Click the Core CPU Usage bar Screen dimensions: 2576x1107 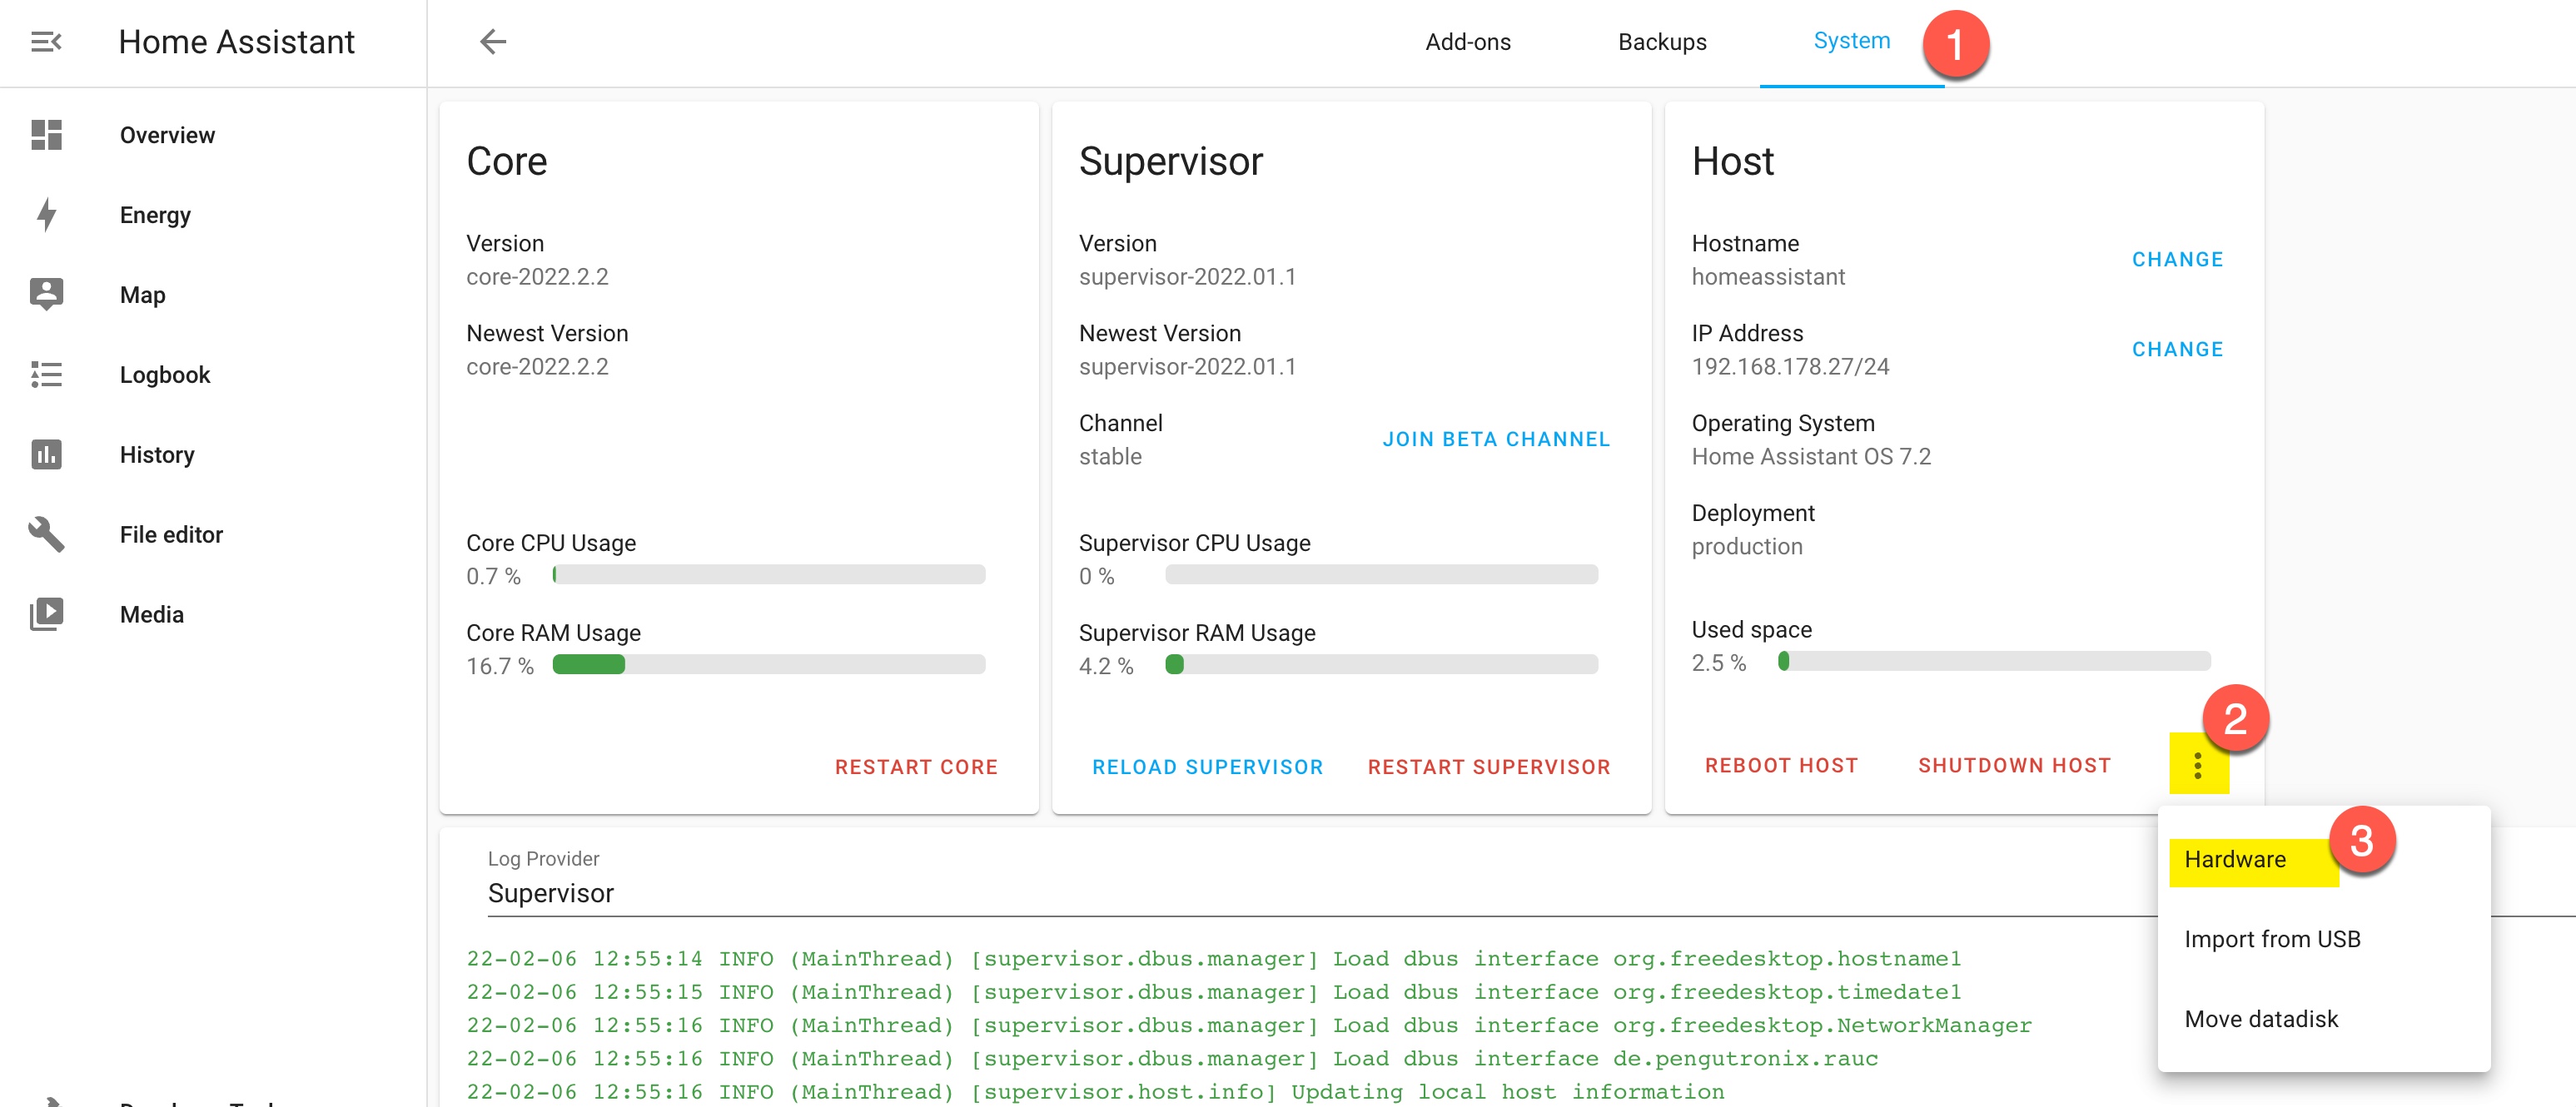[x=769, y=575]
